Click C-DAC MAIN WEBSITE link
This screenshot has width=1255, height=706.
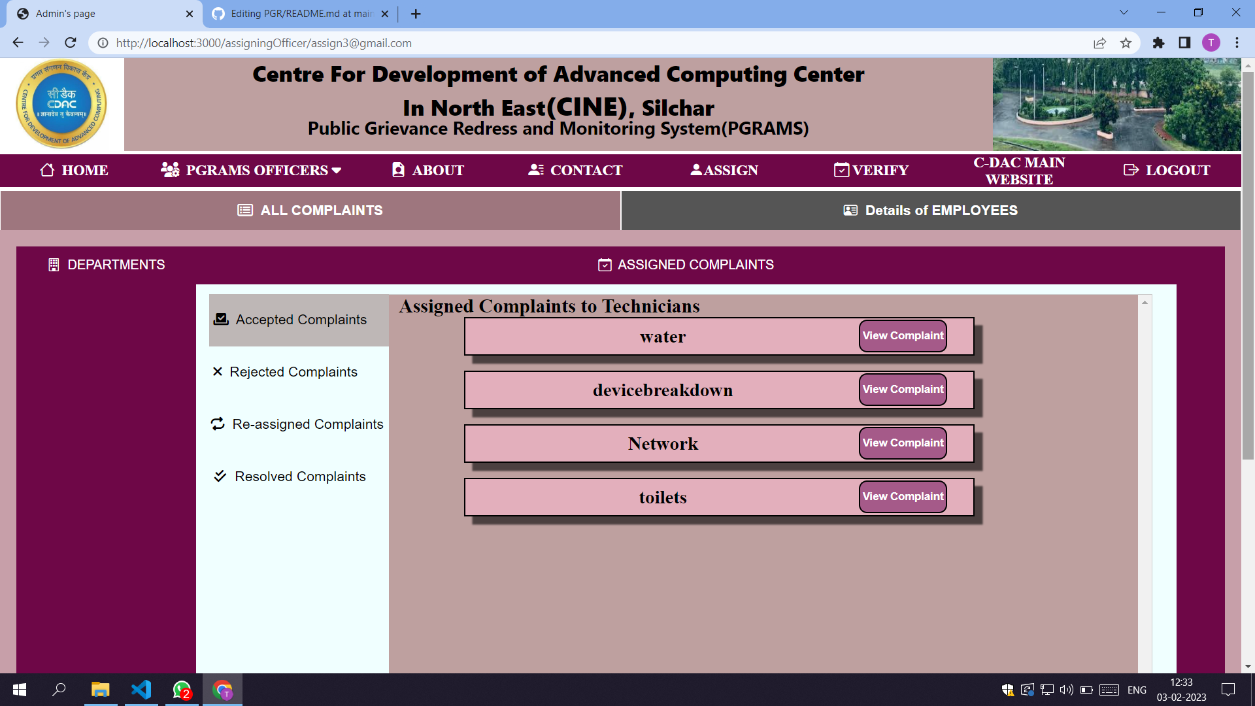(x=1018, y=171)
